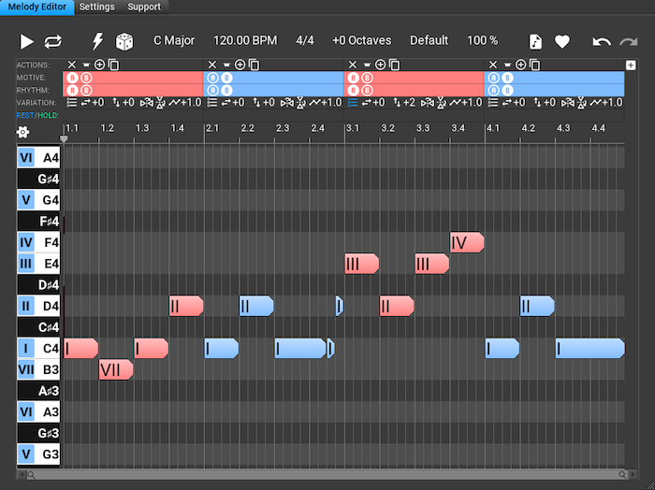Open the Support tab
Screen dimensions: 655x490
pos(144,7)
